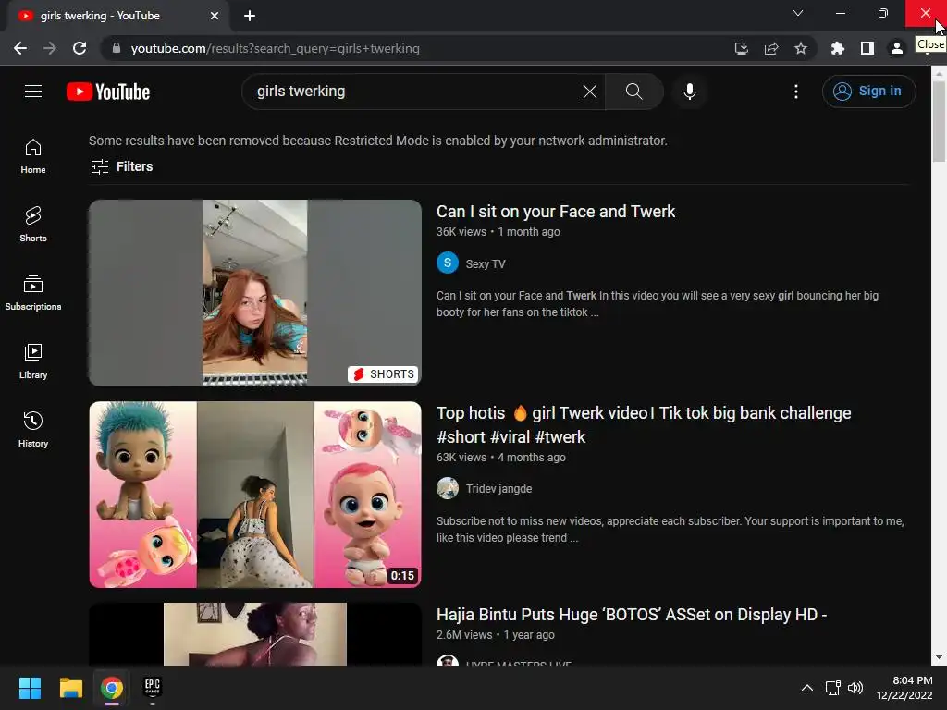947x710 pixels.
Task: Open the tab search dropdown chevron
Action: pos(798,13)
